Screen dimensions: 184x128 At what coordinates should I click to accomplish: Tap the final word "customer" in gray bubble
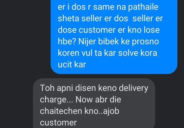click(x=58, y=123)
